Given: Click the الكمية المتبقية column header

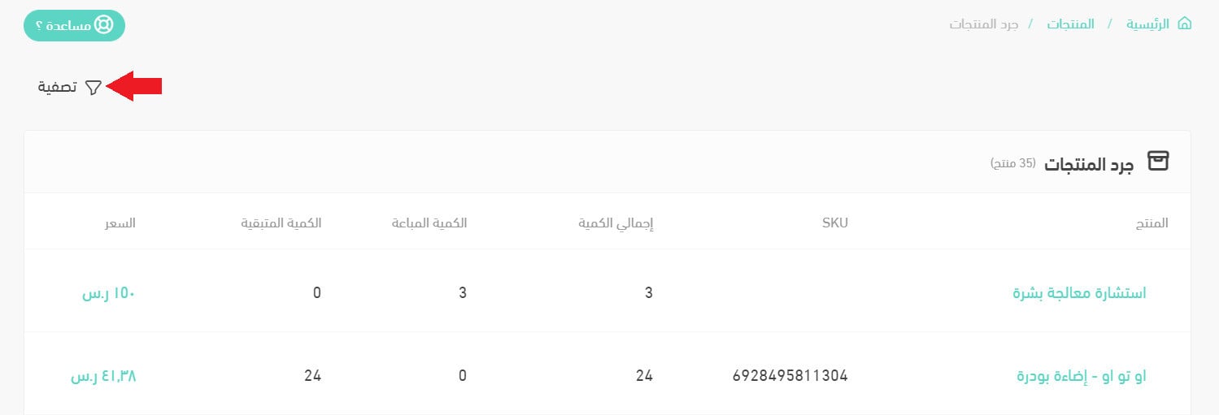Looking at the screenshot, I should (281, 223).
